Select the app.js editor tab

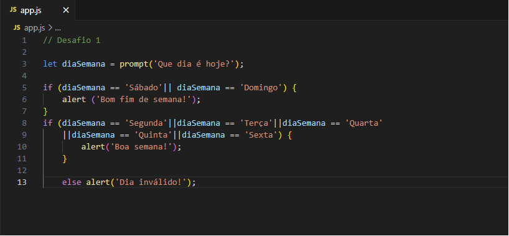(x=37, y=10)
